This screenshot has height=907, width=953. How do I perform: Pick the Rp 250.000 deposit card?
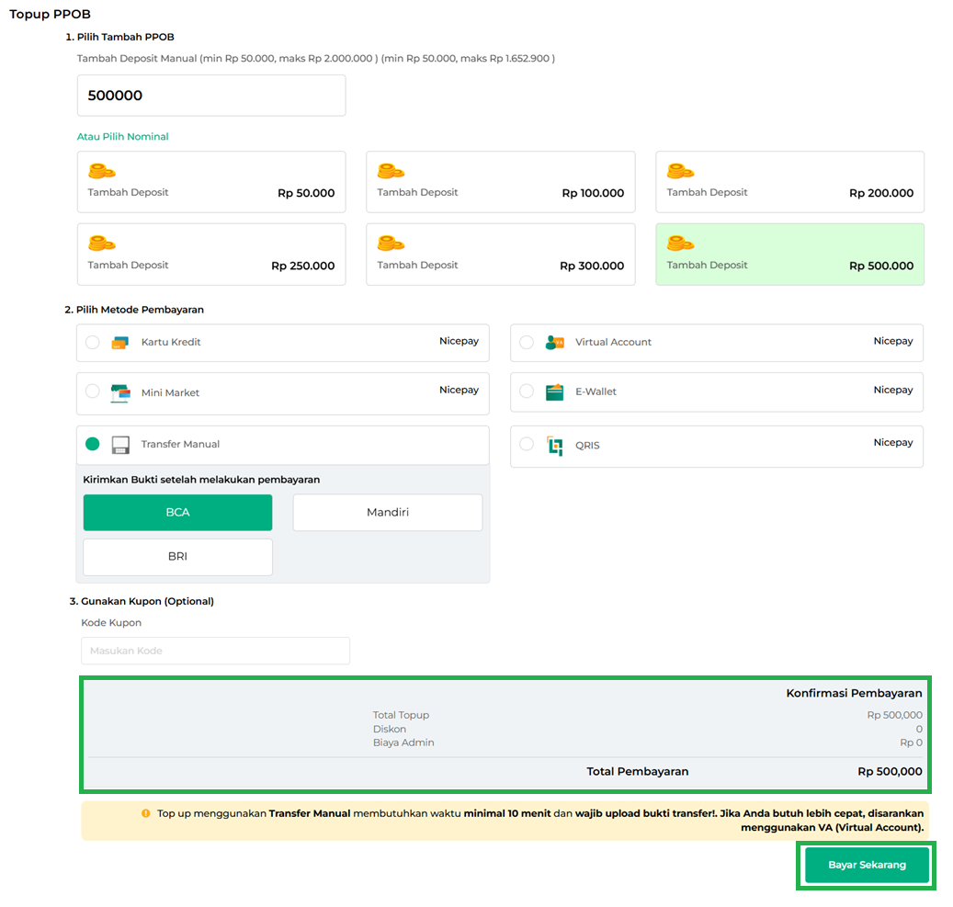(210, 255)
